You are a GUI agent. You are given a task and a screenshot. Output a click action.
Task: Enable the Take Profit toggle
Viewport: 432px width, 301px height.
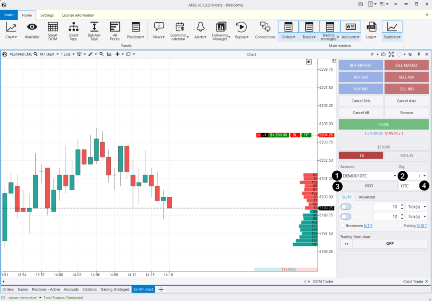[345, 216]
